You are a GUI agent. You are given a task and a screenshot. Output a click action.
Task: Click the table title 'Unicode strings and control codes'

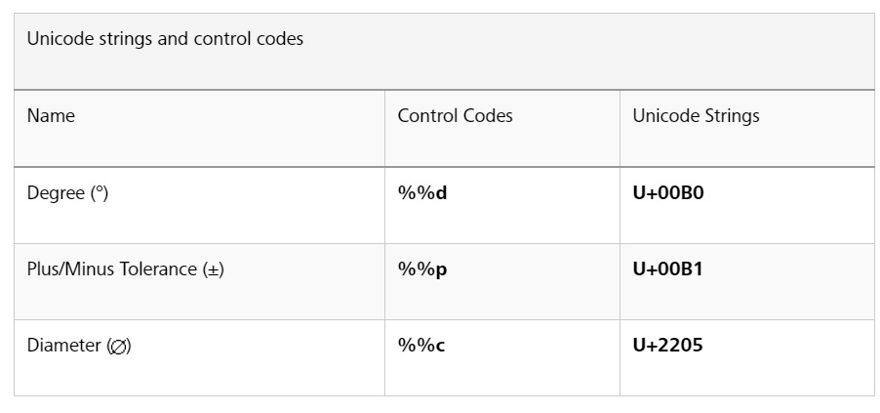coord(165,39)
